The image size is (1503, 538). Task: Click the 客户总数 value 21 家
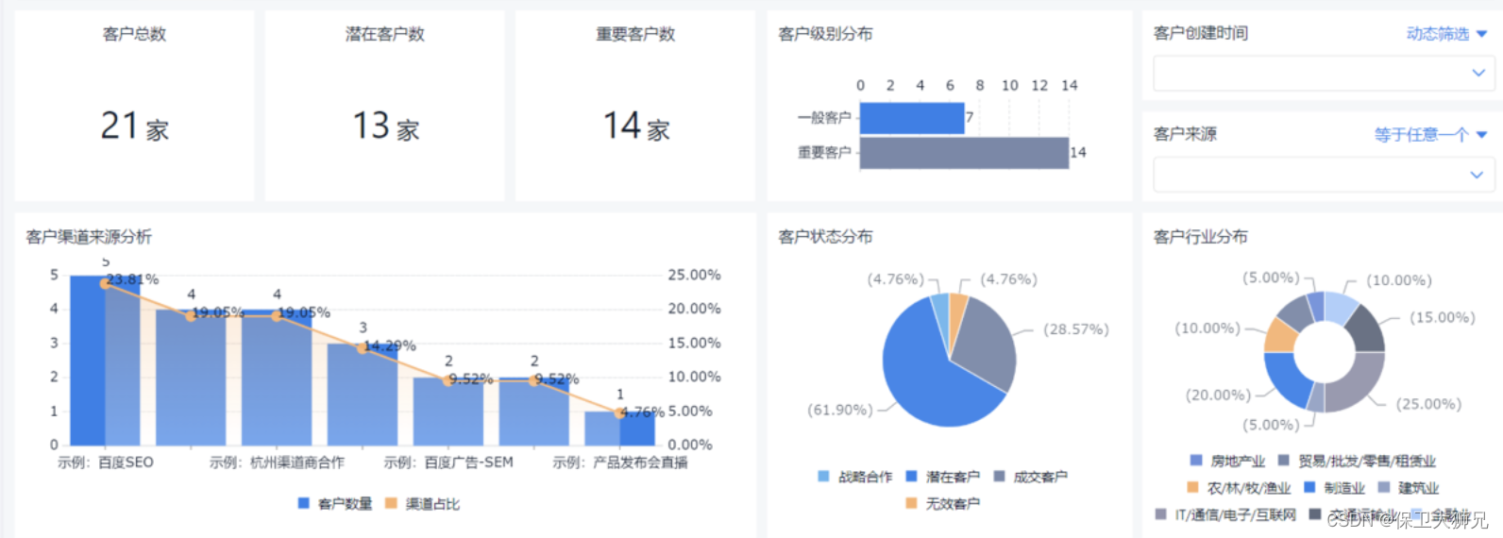(135, 126)
